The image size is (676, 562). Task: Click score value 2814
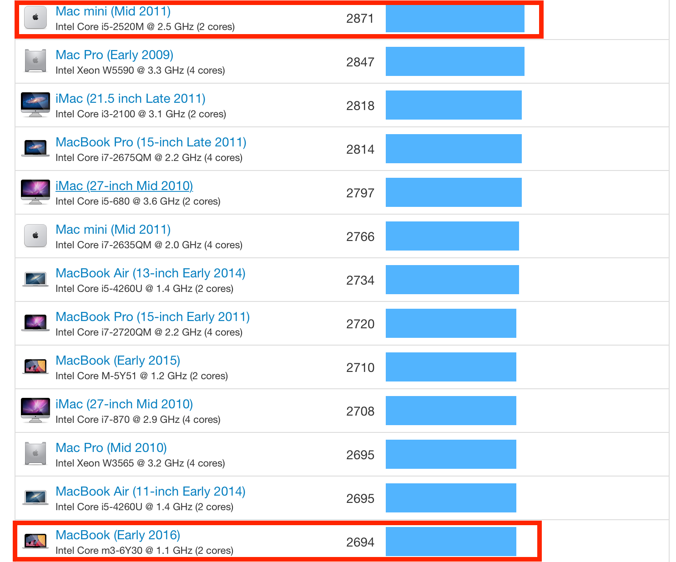[x=360, y=150]
